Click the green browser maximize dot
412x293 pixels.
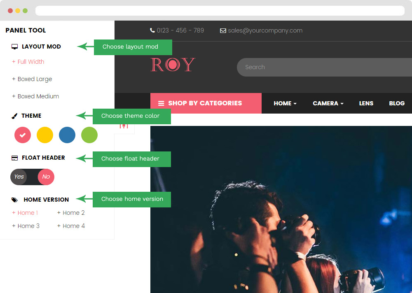25,11
